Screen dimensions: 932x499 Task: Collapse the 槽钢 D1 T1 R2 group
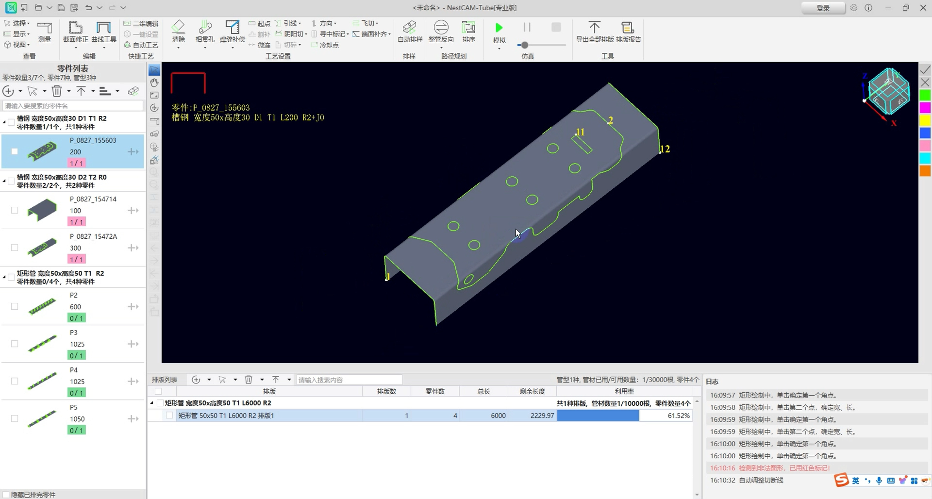pyautogui.click(x=4, y=122)
